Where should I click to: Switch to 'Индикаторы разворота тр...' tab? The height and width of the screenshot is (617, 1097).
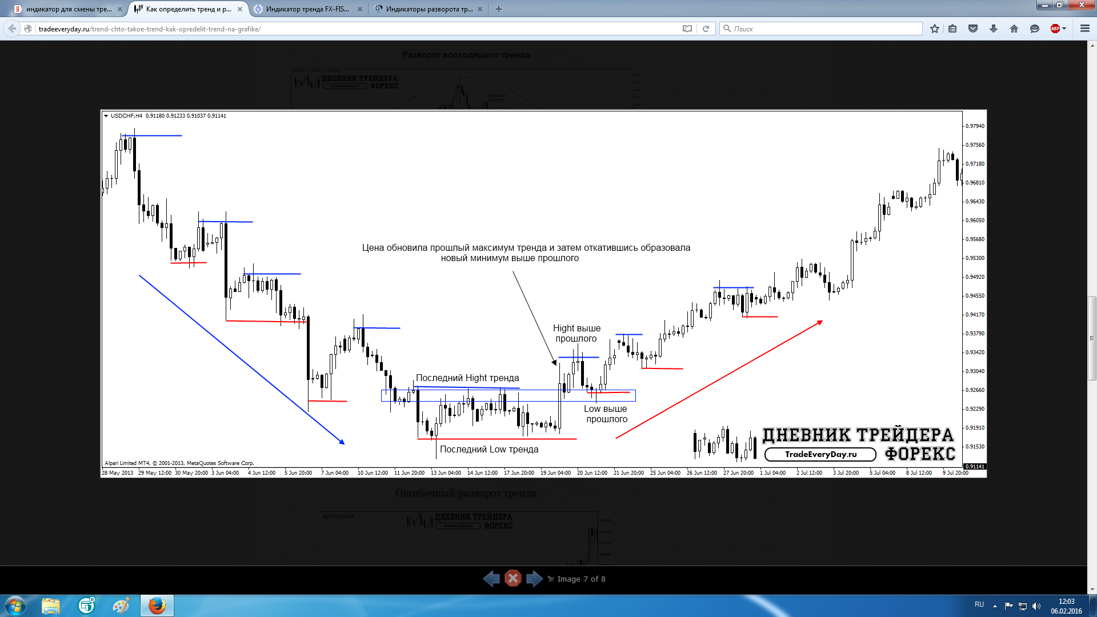point(429,9)
